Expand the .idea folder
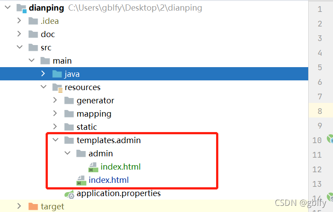 (19, 21)
